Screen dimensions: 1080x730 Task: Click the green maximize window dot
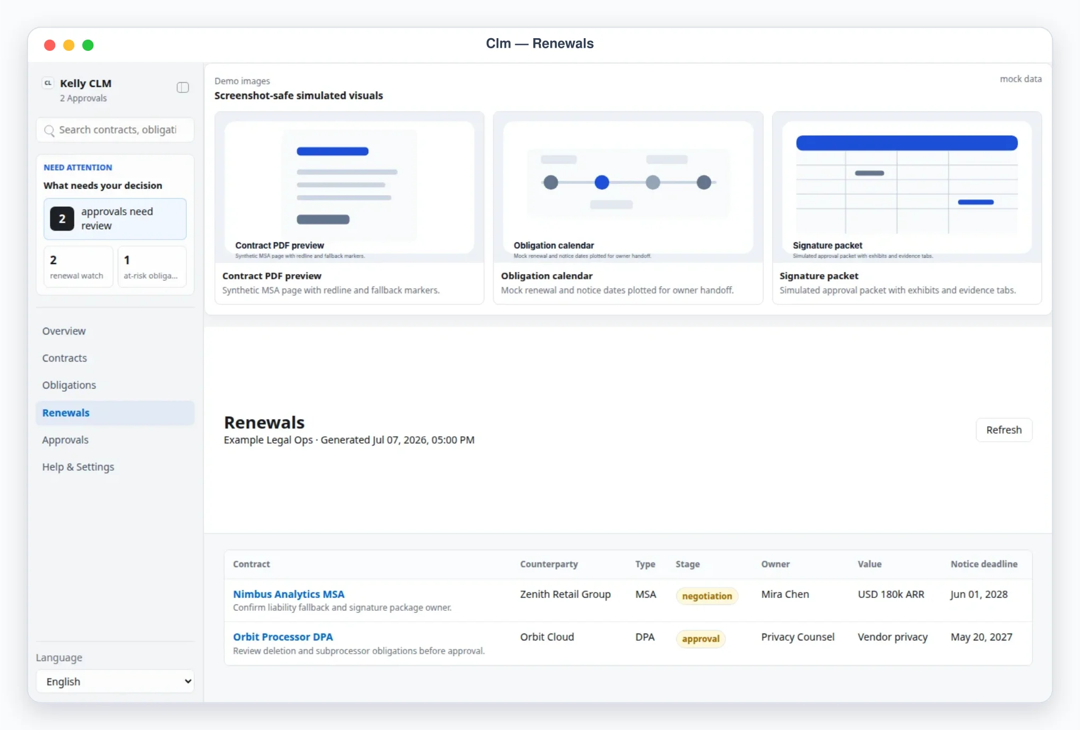coord(88,45)
